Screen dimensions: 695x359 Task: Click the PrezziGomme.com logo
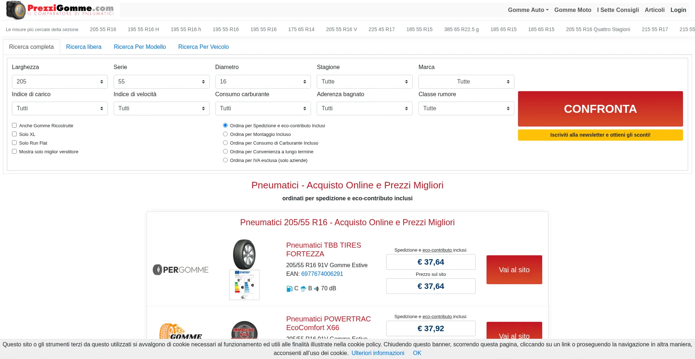click(60, 10)
